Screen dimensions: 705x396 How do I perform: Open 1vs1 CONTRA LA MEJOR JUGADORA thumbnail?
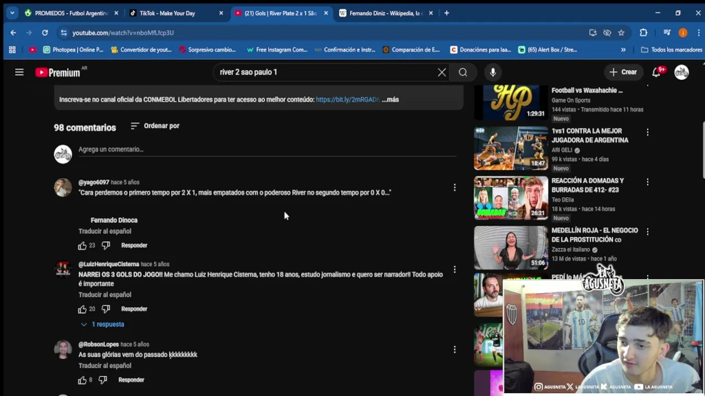tap(511, 148)
